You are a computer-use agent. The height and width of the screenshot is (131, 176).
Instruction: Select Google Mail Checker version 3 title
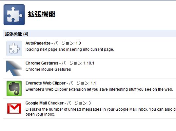(58, 103)
